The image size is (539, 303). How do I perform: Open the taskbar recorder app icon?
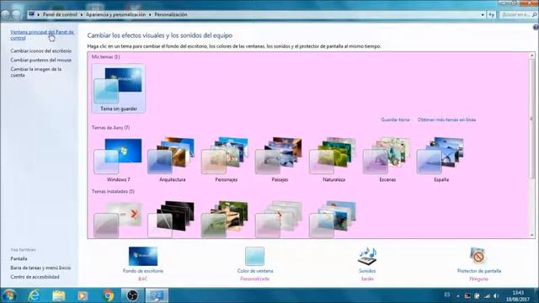pyautogui.click(x=132, y=295)
